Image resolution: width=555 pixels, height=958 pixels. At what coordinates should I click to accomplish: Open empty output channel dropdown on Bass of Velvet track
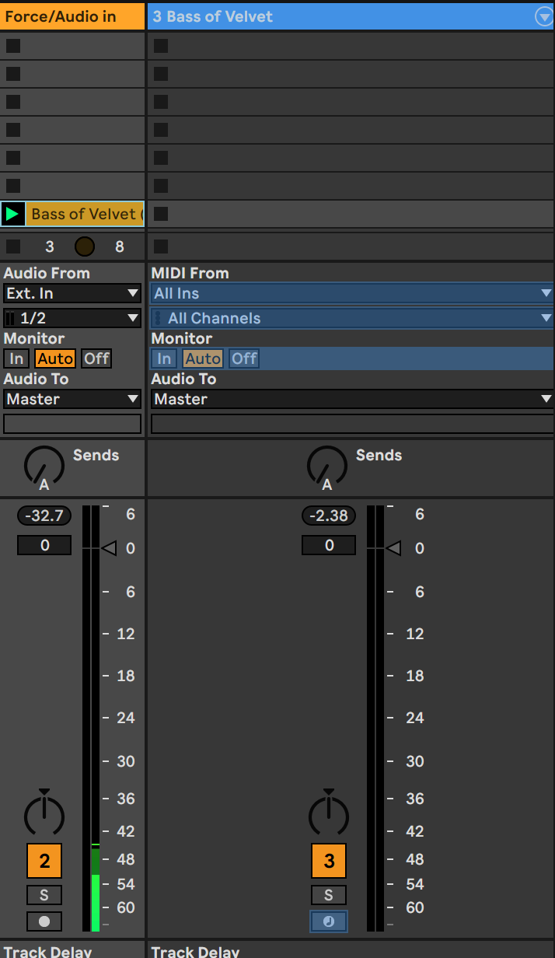point(352,424)
